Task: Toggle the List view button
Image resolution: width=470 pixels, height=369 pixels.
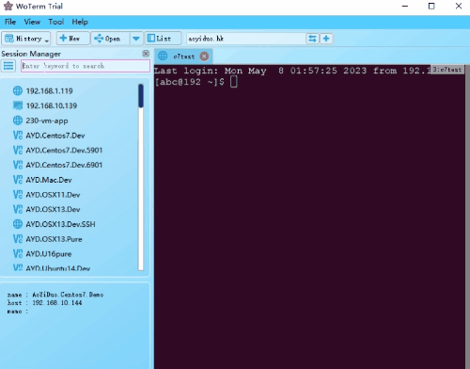Action: [x=163, y=39]
